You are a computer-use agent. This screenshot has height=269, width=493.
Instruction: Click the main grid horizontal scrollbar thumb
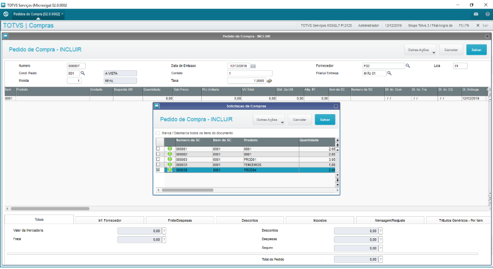click(50, 209)
